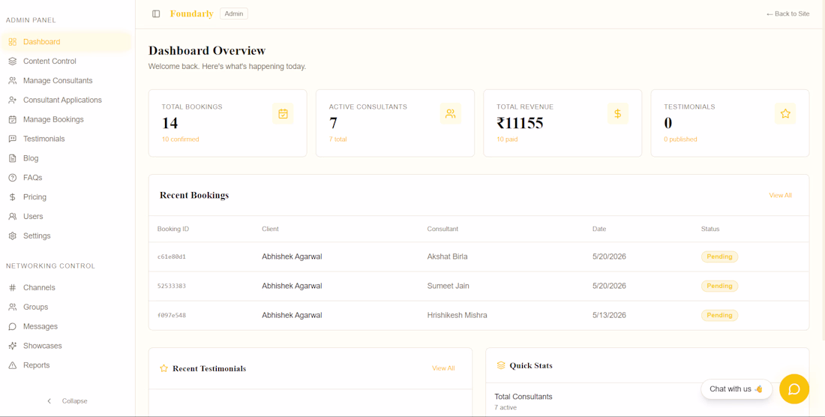Image resolution: width=825 pixels, height=417 pixels.
Task: Click consultant name Akshat Birla
Action: (447, 256)
